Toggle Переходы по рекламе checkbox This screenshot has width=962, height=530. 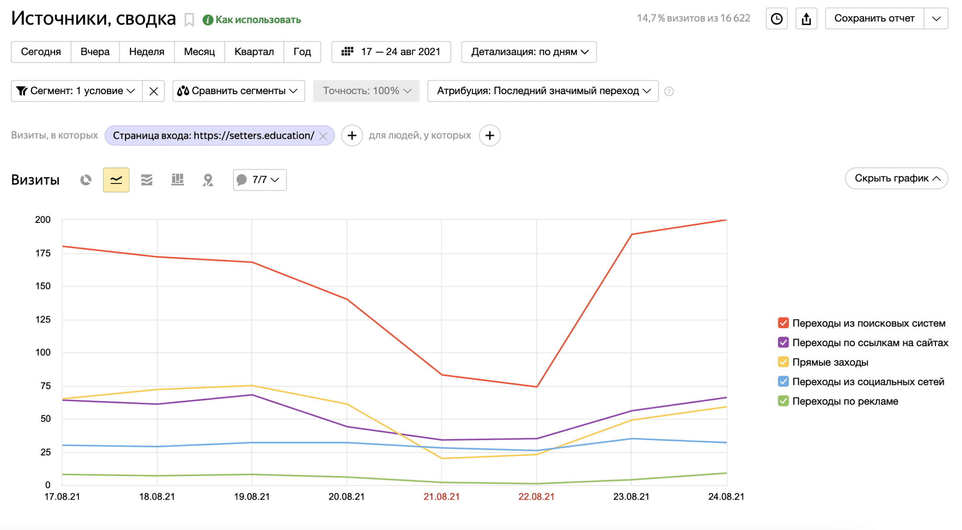[x=783, y=401]
